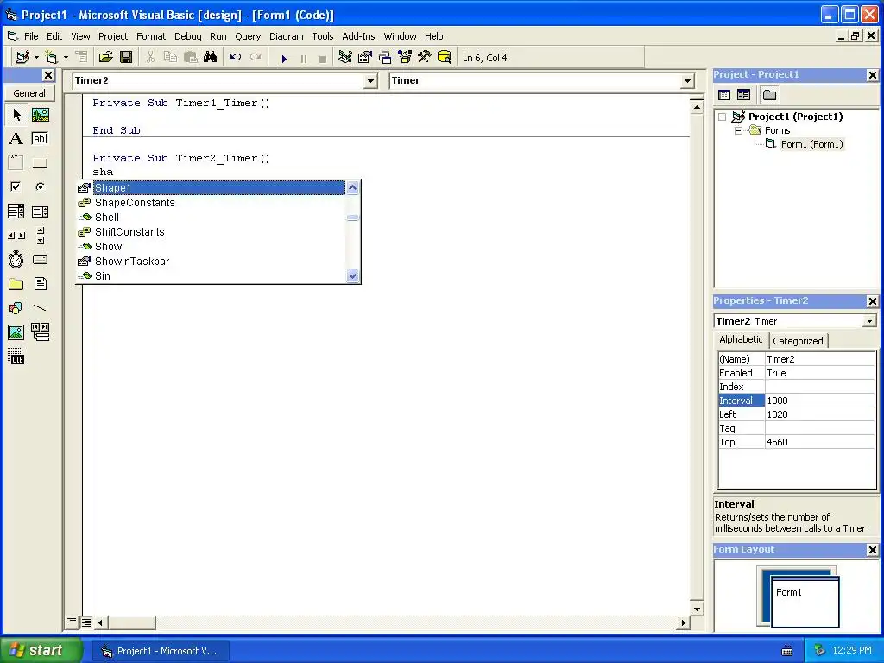Open the File menu

31,36
